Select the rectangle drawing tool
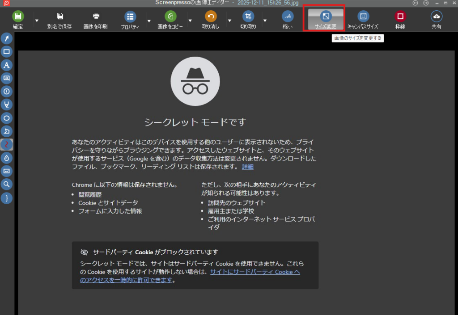 (7, 52)
